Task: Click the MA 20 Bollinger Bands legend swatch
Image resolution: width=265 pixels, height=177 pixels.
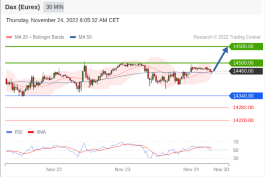Action: pyautogui.click(x=9, y=37)
